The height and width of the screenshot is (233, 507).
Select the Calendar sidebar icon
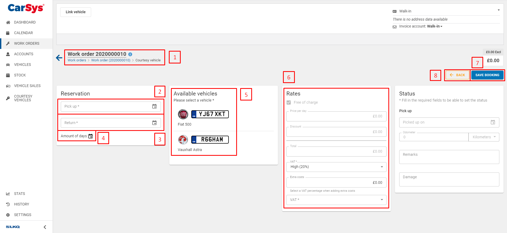(x=8, y=33)
